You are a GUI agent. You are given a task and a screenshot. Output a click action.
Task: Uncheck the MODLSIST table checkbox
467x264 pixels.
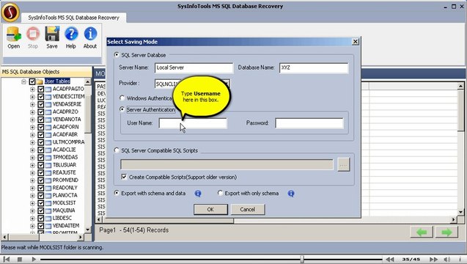[x=41, y=203]
